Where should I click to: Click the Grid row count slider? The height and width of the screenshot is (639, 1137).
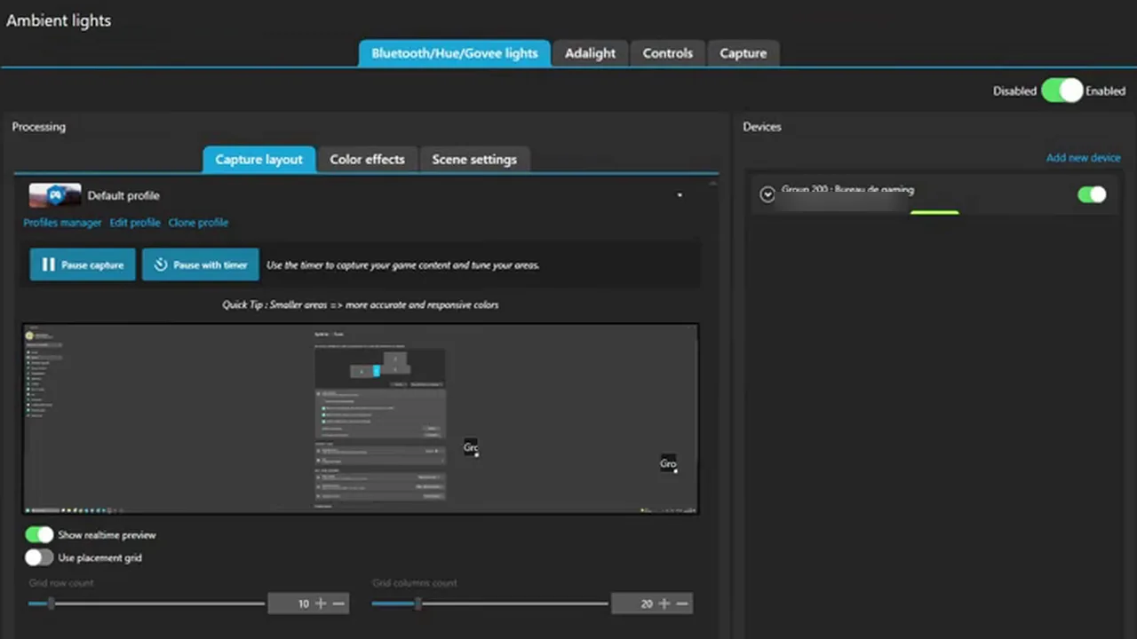click(x=147, y=603)
